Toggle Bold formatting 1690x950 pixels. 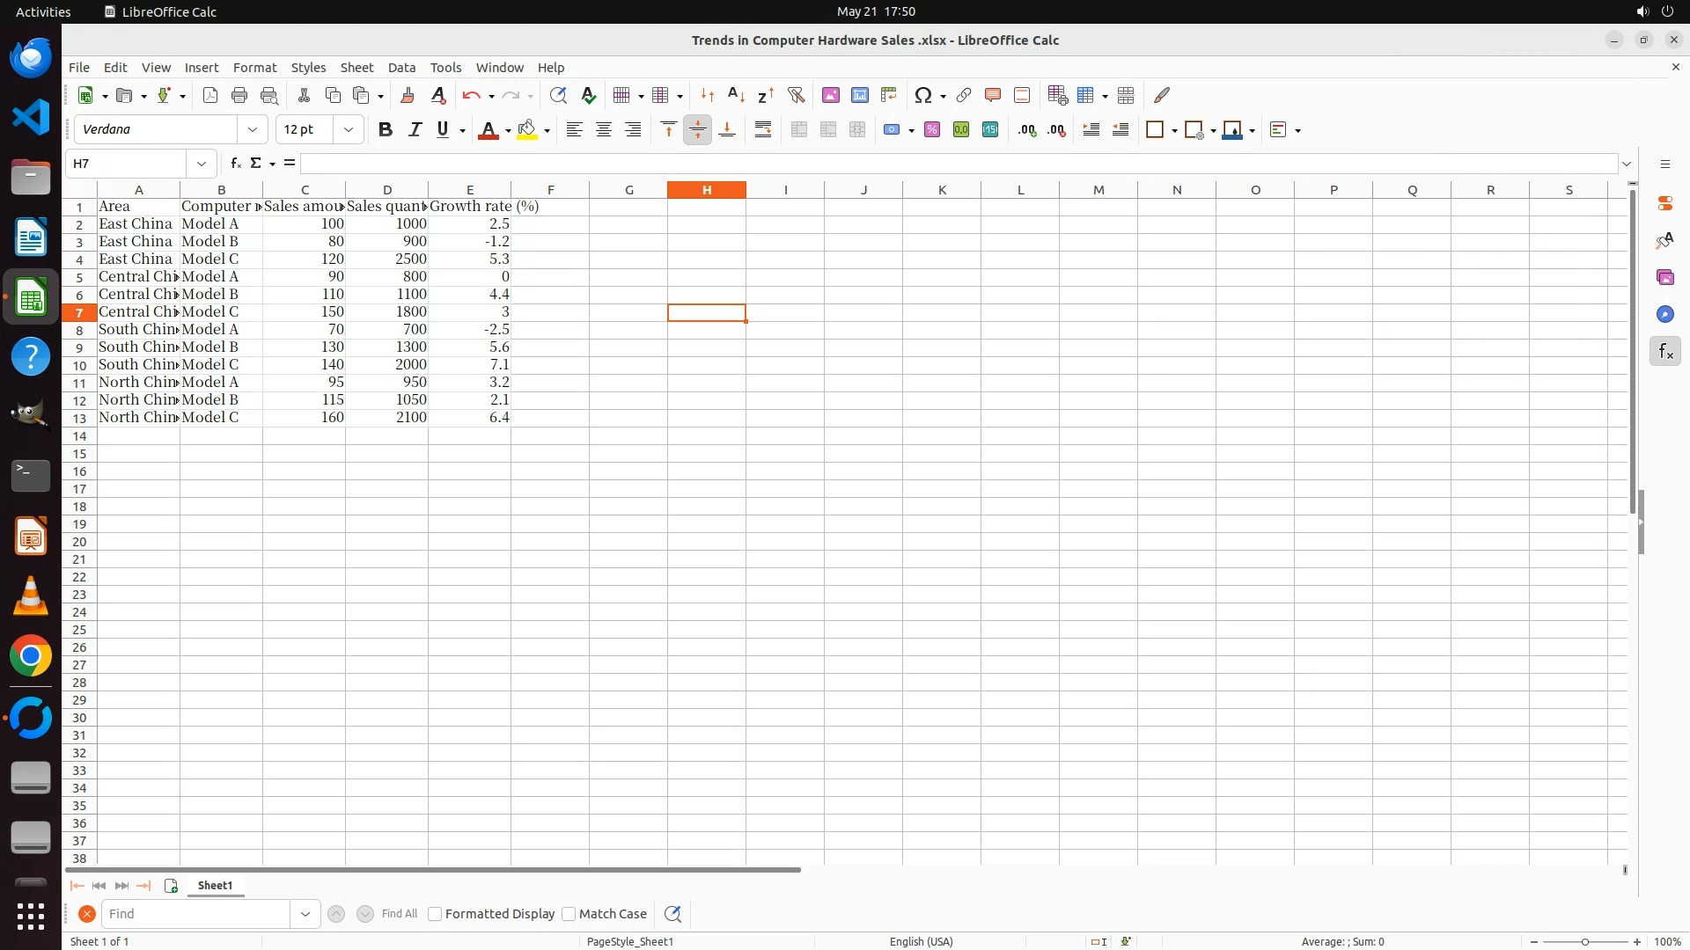[385, 130]
